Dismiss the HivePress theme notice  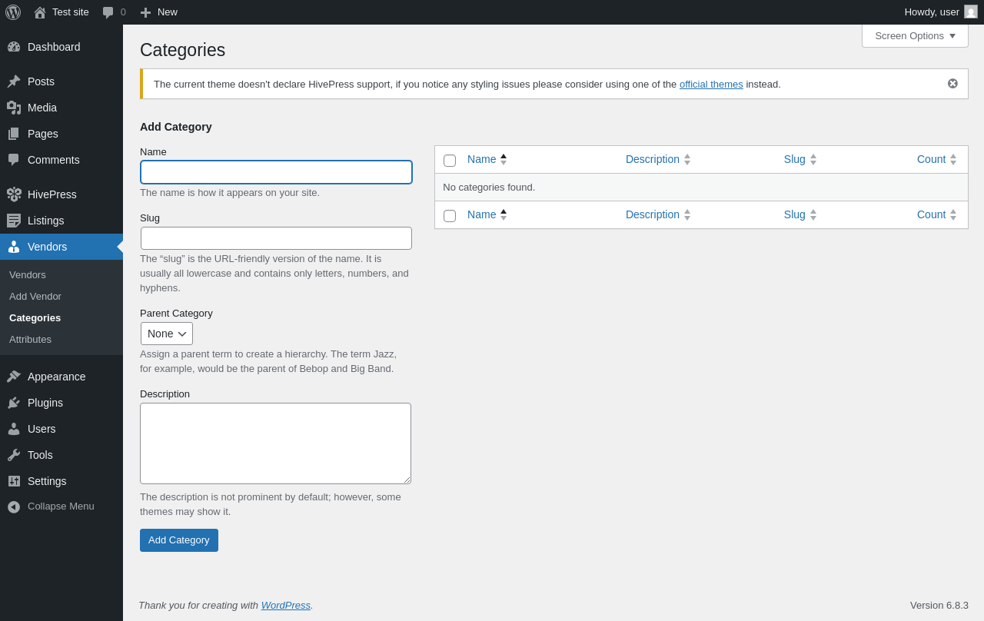click(x=952, y=84)
